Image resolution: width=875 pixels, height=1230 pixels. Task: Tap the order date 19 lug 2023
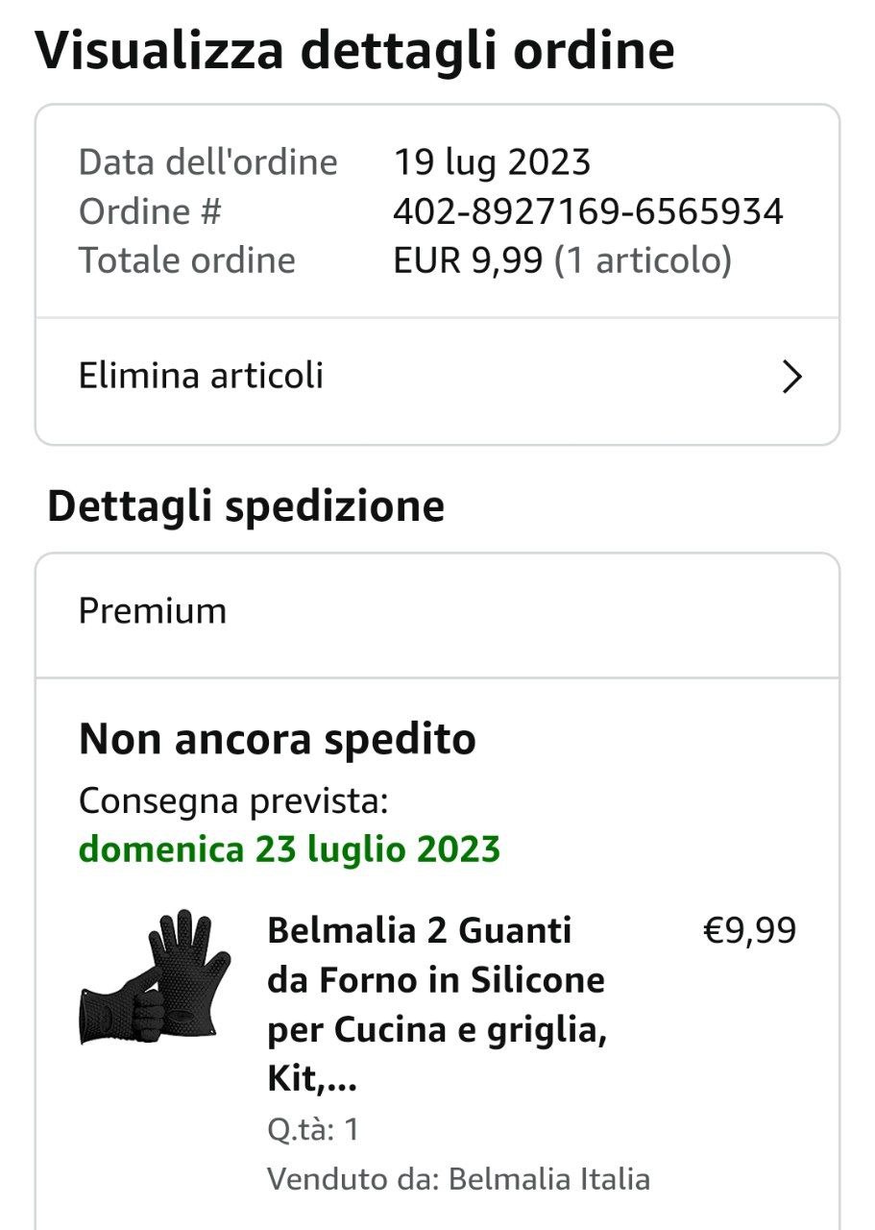pos(492,162)
